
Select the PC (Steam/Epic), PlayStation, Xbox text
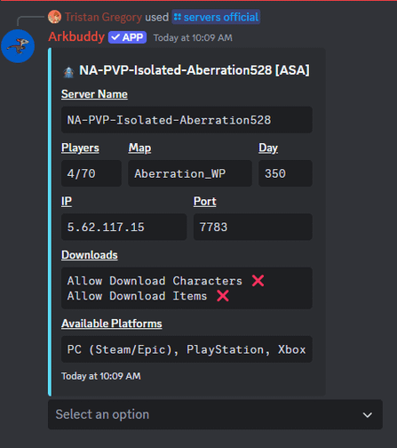pos(187,349)
